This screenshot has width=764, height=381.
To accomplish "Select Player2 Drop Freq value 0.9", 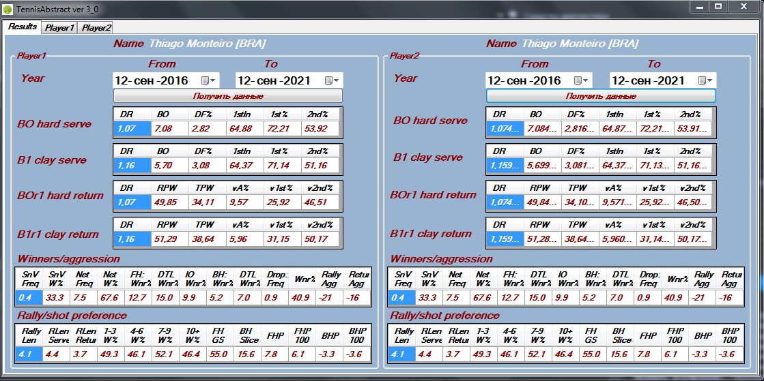I will [x=647, y=297].
